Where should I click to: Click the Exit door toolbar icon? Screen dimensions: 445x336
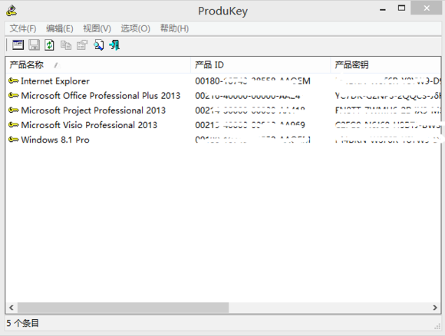click(114, 45)
